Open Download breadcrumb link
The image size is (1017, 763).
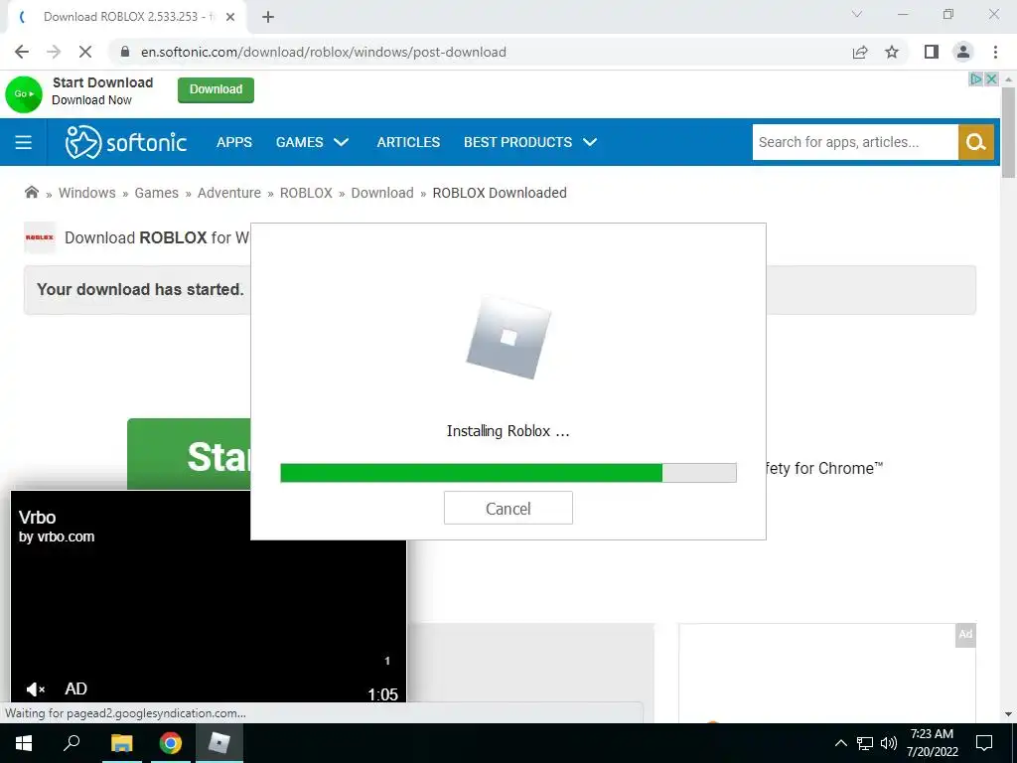pos(382,193)
